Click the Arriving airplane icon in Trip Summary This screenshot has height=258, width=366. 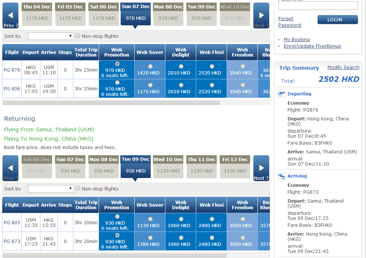pos(282,176)
